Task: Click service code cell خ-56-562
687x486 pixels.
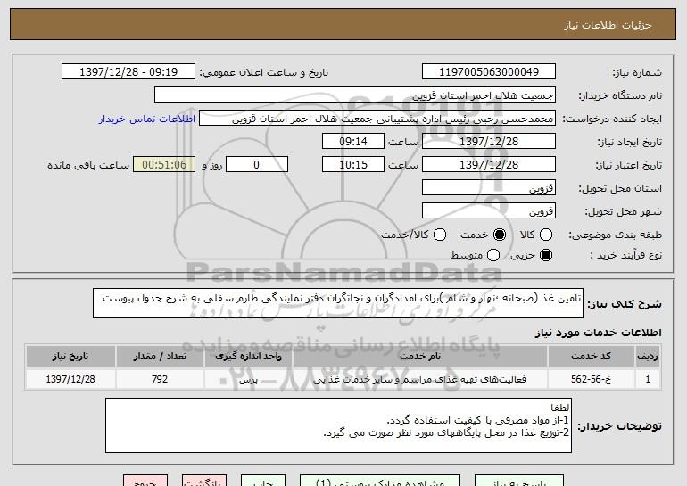Action: [x=591, y=379]
